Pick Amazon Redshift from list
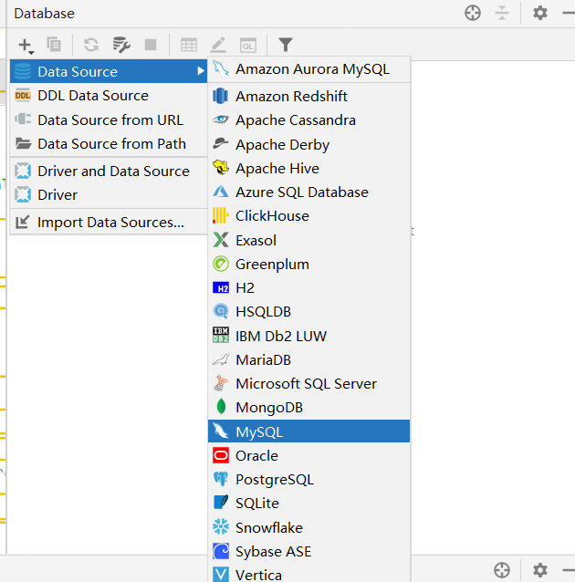The height and width of the screenshot is (582, 575). tap(309, 96)
